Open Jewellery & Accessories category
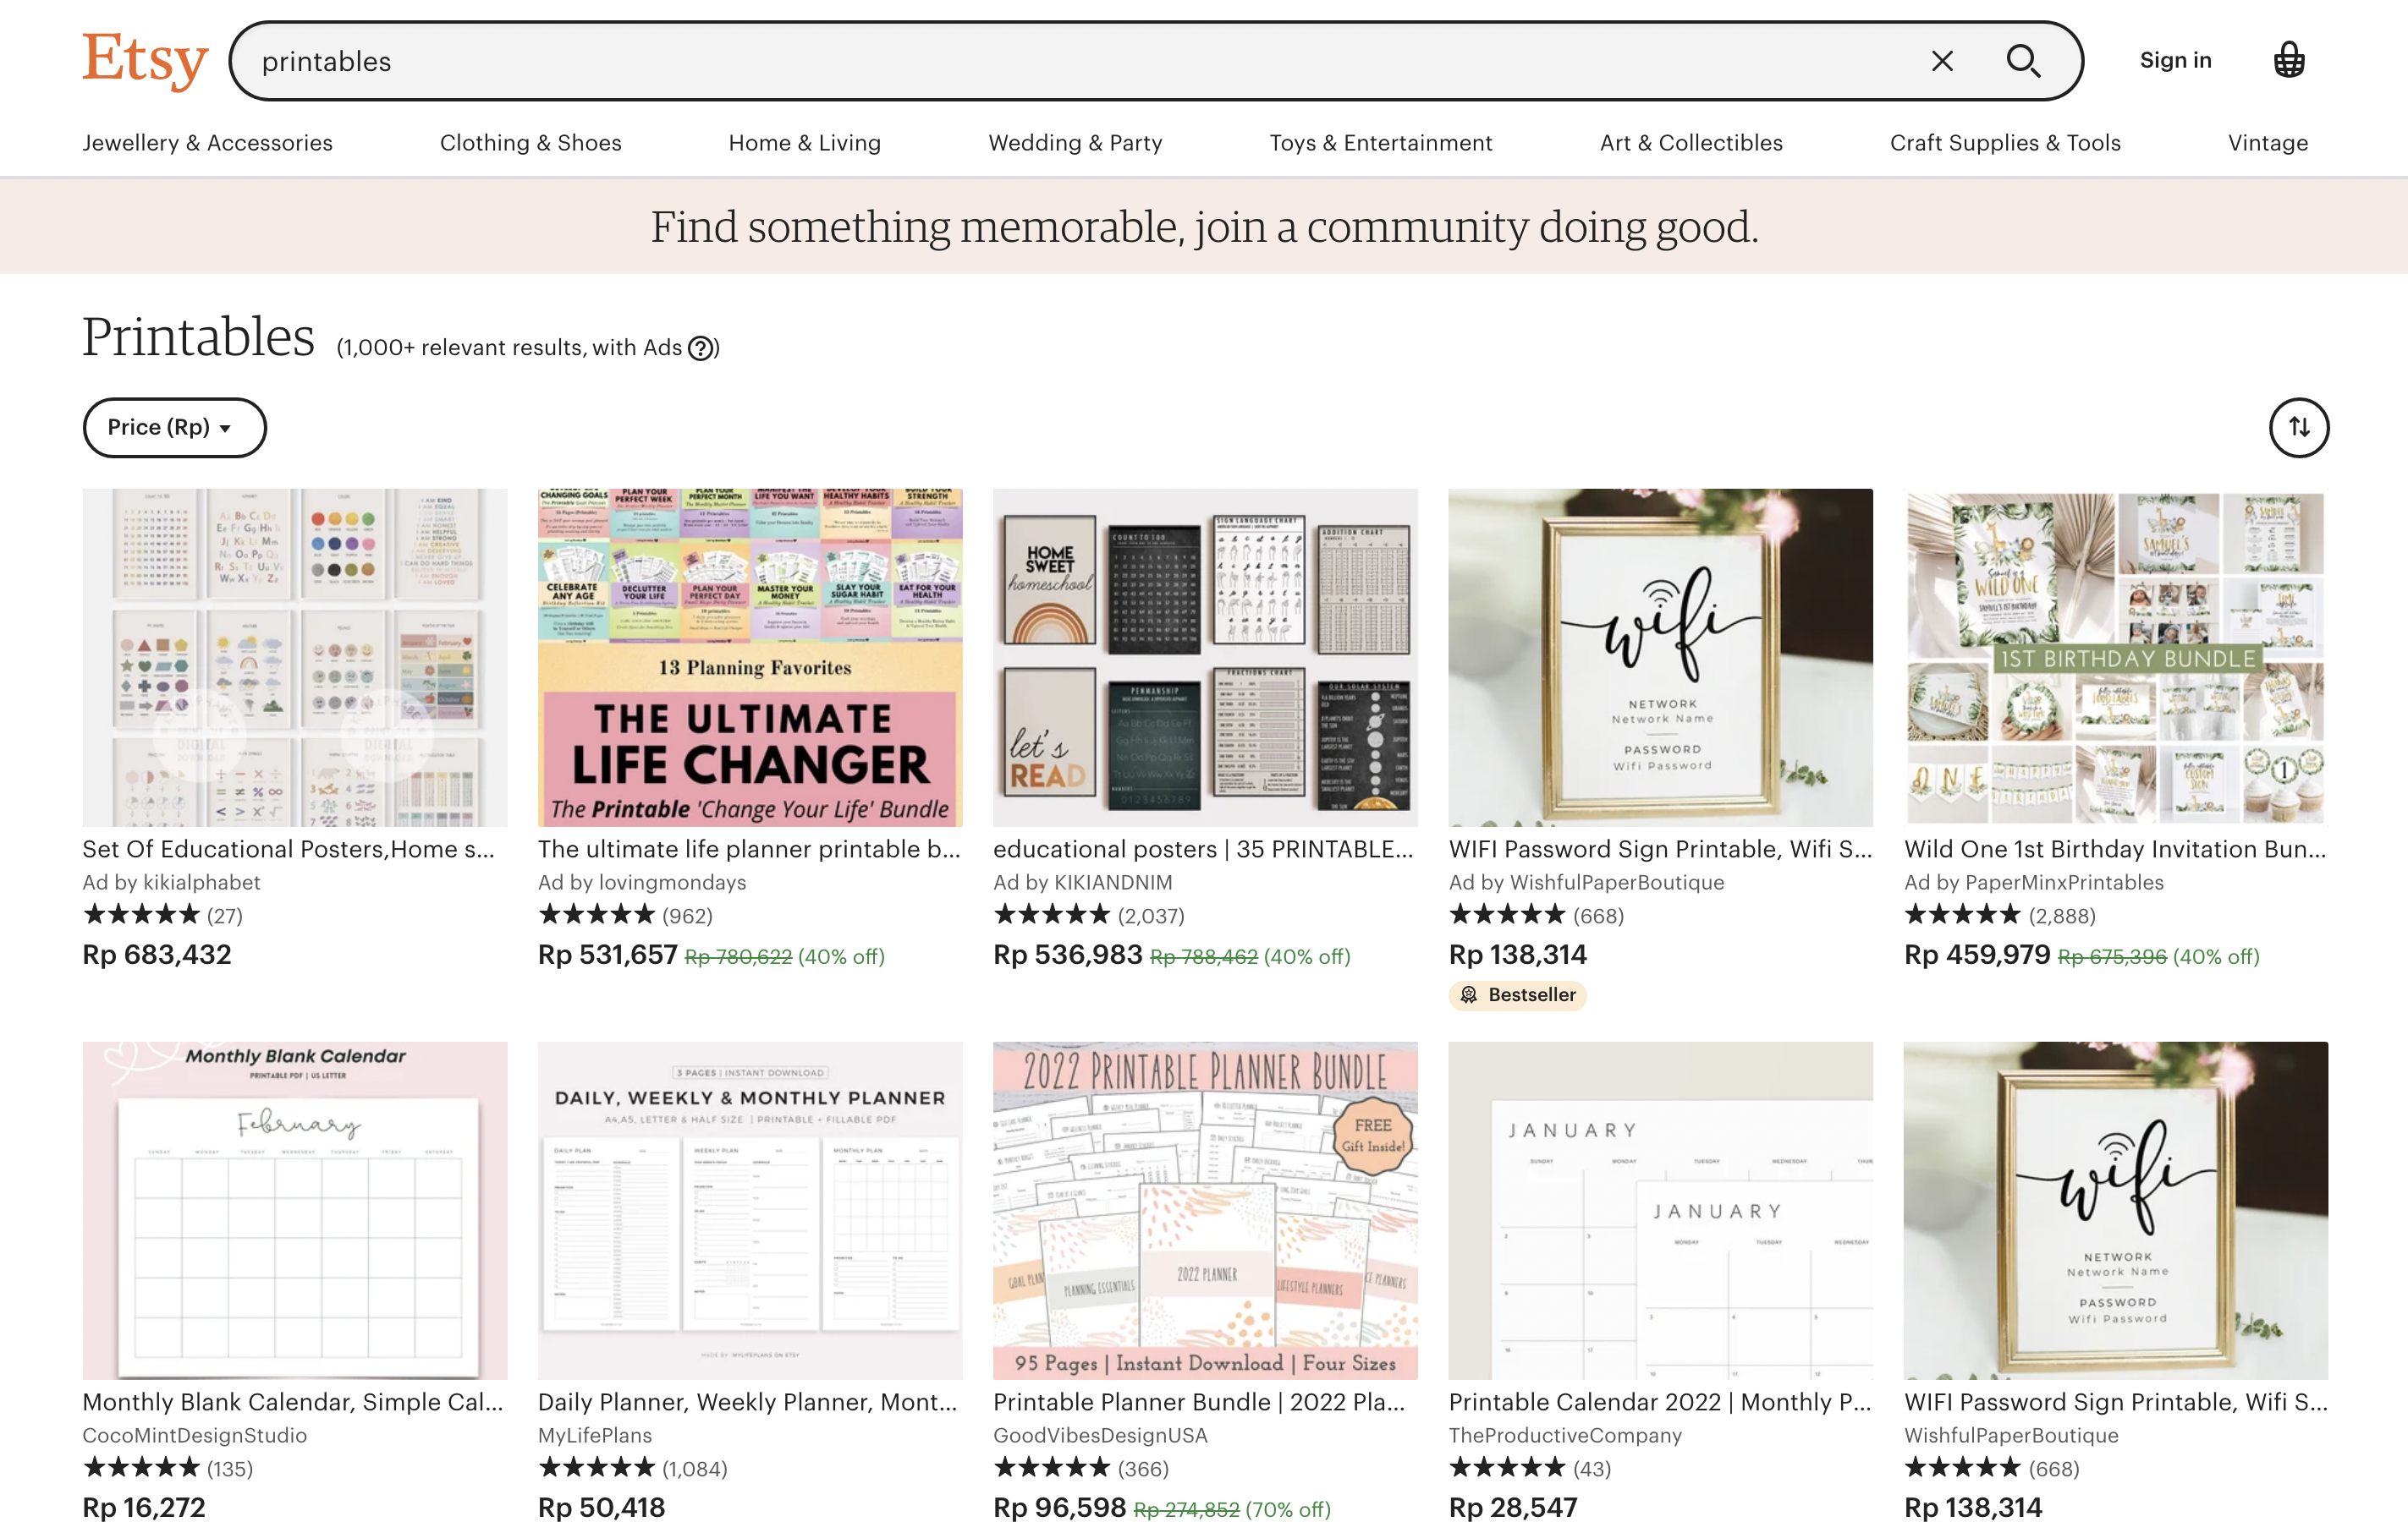 (207, 143)
